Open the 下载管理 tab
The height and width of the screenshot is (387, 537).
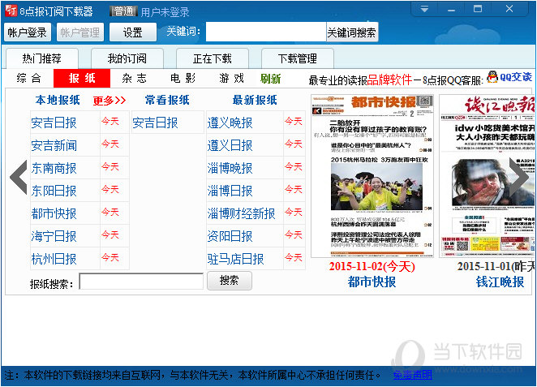pos(297,58)
